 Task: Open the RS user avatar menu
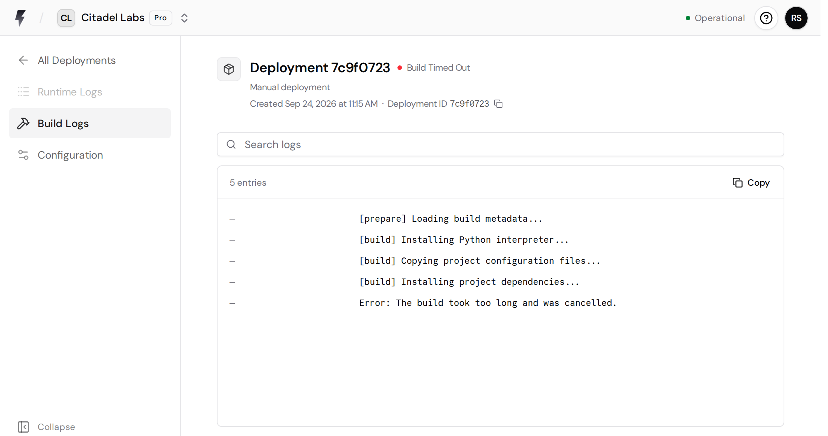(796, 18)
